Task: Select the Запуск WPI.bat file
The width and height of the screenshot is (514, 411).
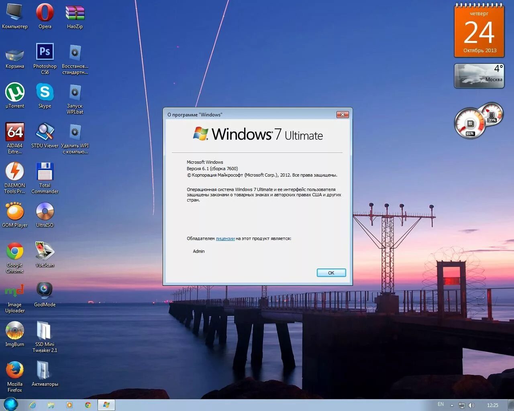Action: point(75,99)
